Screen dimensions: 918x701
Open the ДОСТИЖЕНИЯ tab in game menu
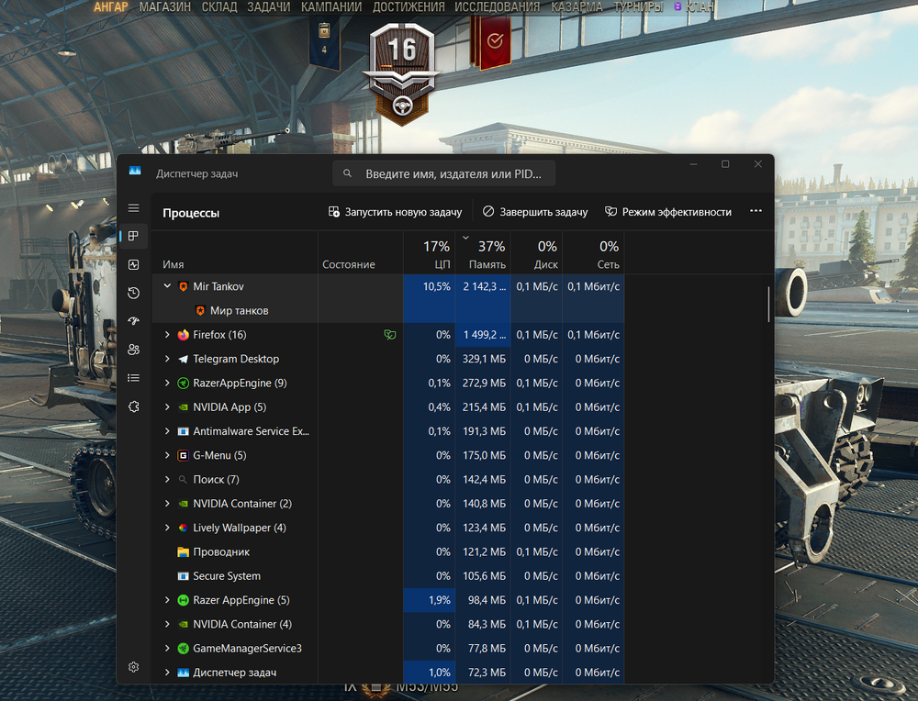409,7
